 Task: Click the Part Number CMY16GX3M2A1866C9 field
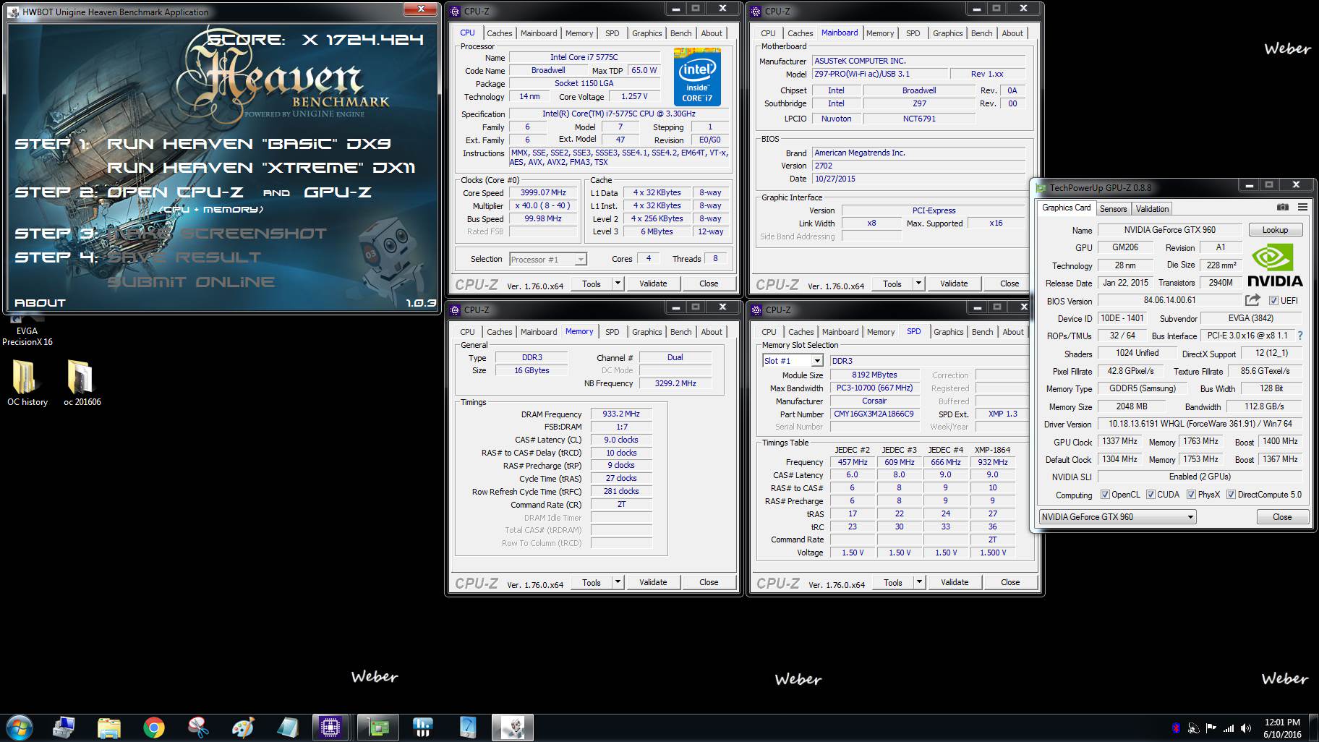[874, 414]
